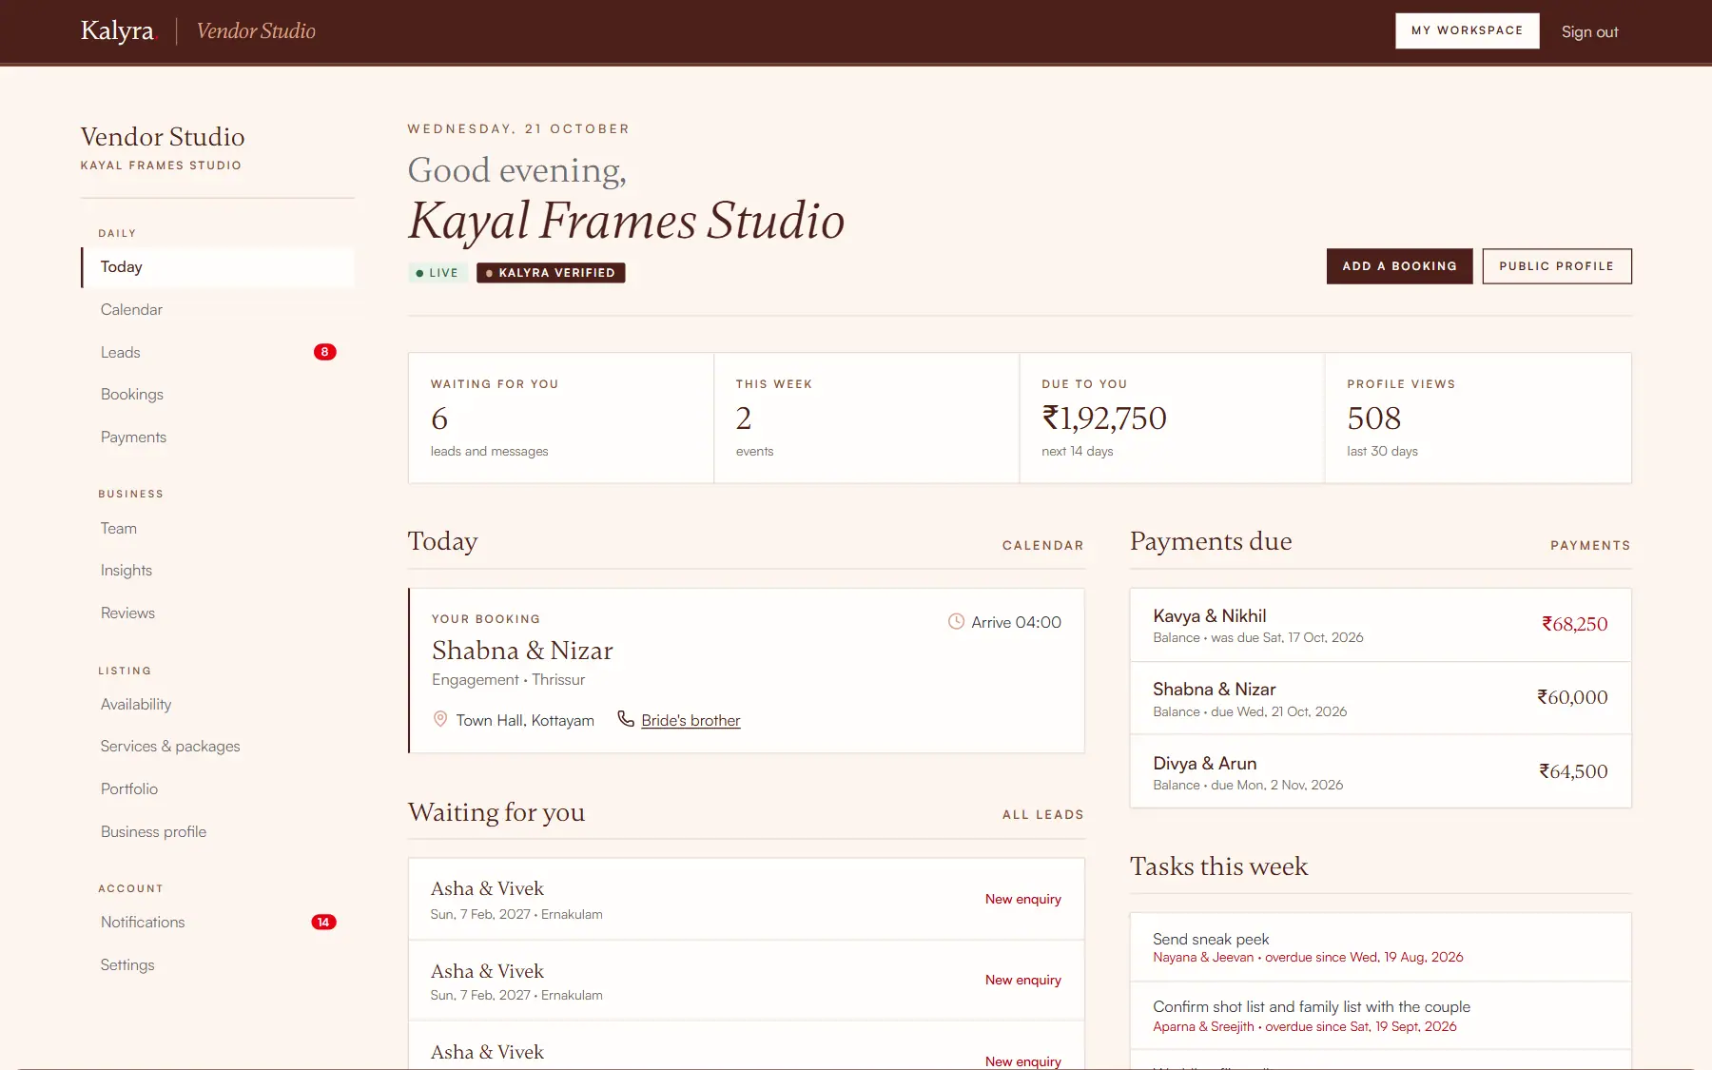Open Payments in the sidebar menu
This screenshot has width=1712, height=1070.
tap(218, 438)
